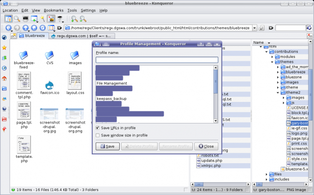This screenshot has width=314, height=195.
Task: Collapse the themes tree folder
Action: click(272, 62)
